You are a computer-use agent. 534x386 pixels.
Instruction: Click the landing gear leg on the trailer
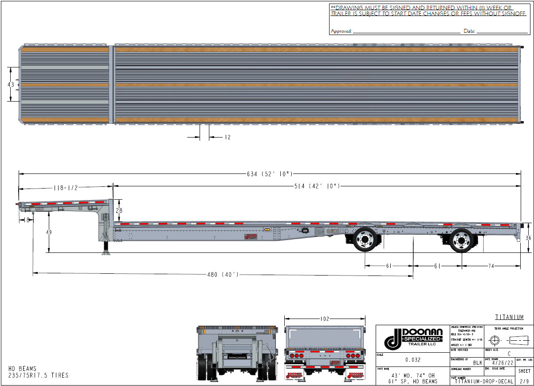pos(106,246)
